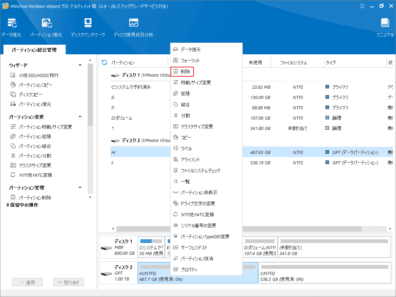The width and height of the screenshot is (396, 297).
Task: Select アライメント in context menu
Action: click(x=206, y=159)
